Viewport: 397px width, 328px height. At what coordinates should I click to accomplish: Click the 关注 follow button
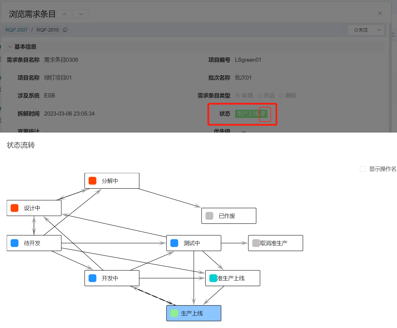pos(361,30)
